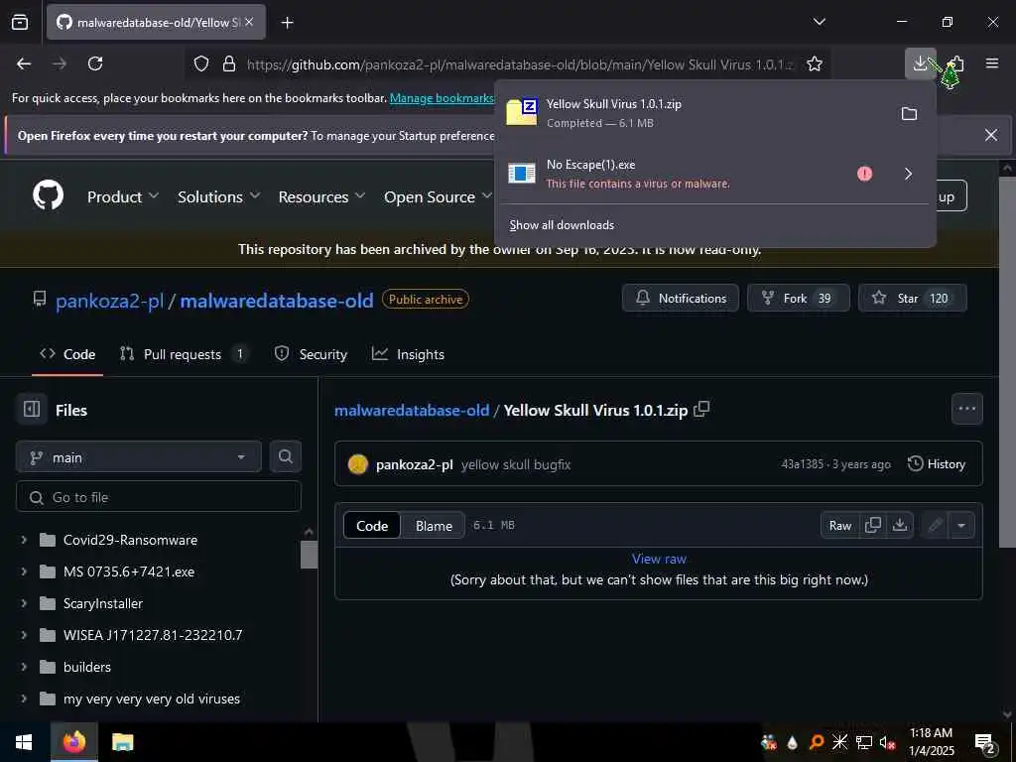This screenshot has width=1016, height=762.
Task: Download raw file icon
Action: coord(900,526)
